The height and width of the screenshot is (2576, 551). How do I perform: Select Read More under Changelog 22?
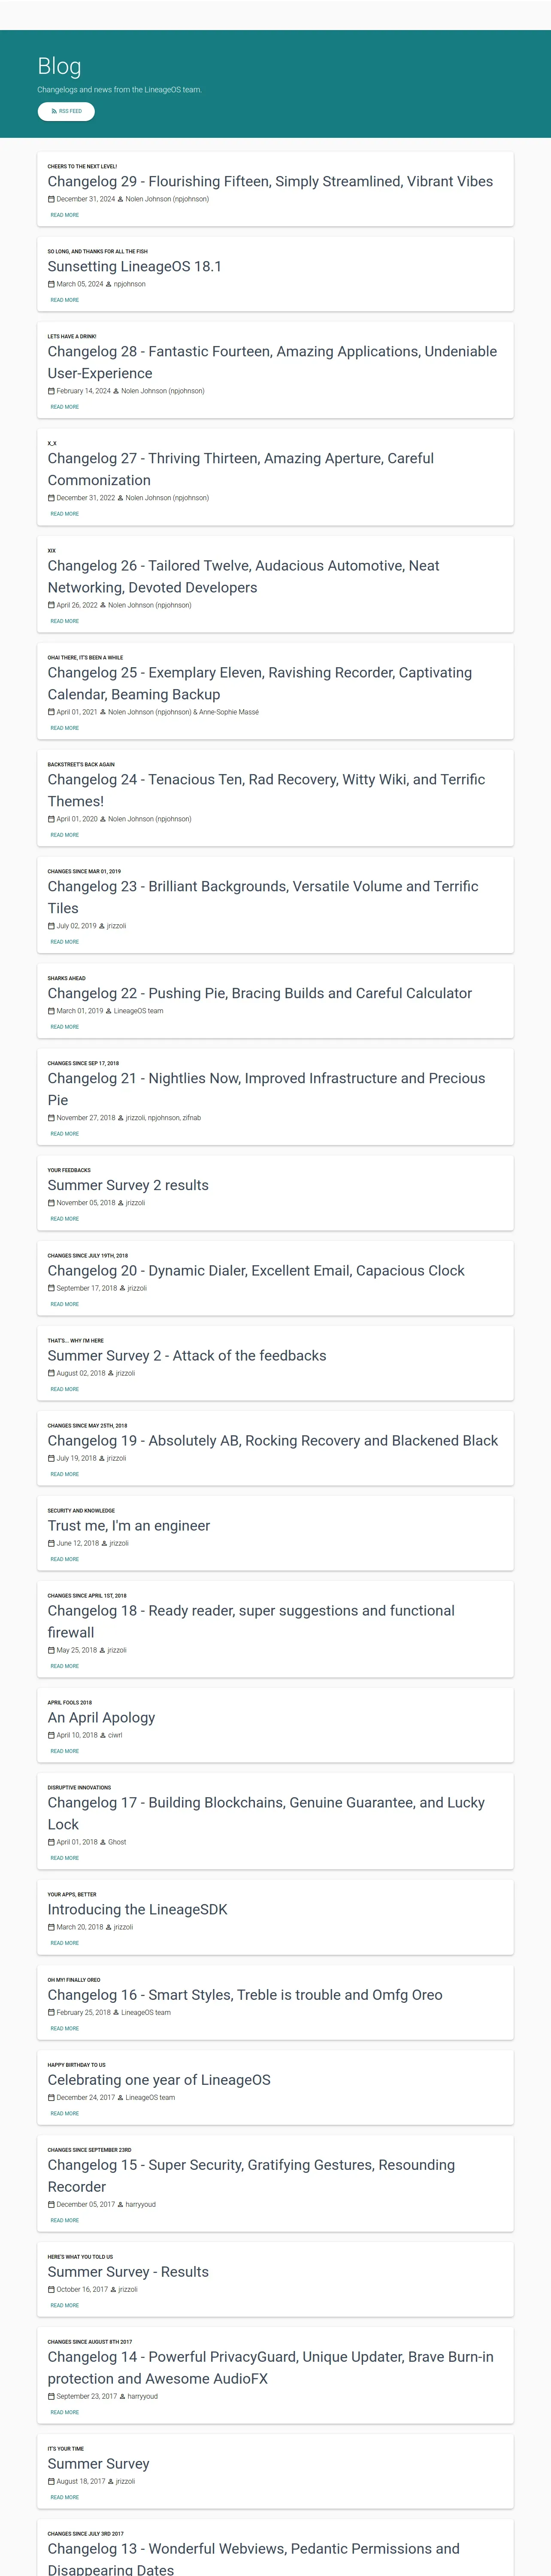tap(65, 1027)
